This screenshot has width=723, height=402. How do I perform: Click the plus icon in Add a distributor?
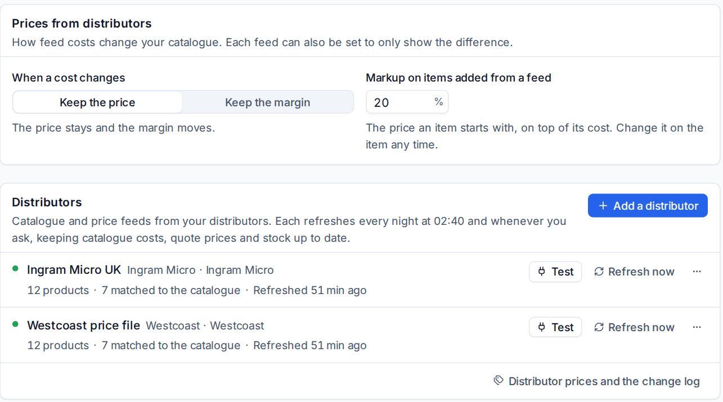[x=603, y=206]
